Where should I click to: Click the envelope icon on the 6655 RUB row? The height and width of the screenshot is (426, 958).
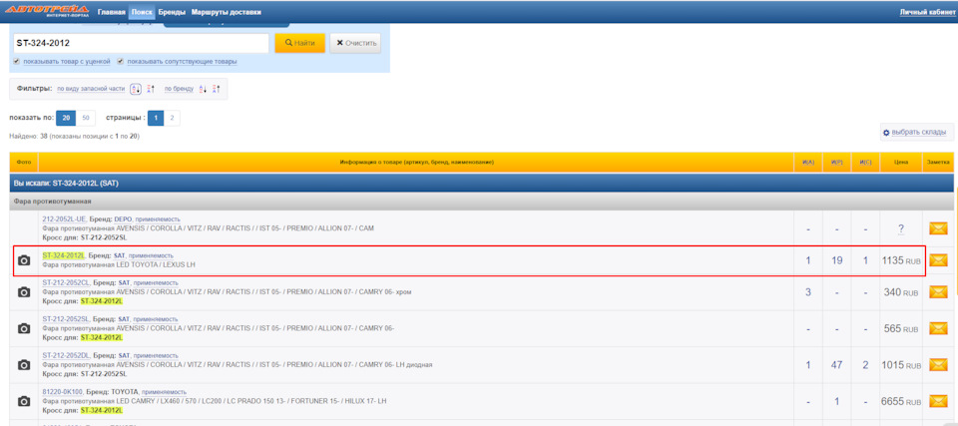(x=938, y=401)
